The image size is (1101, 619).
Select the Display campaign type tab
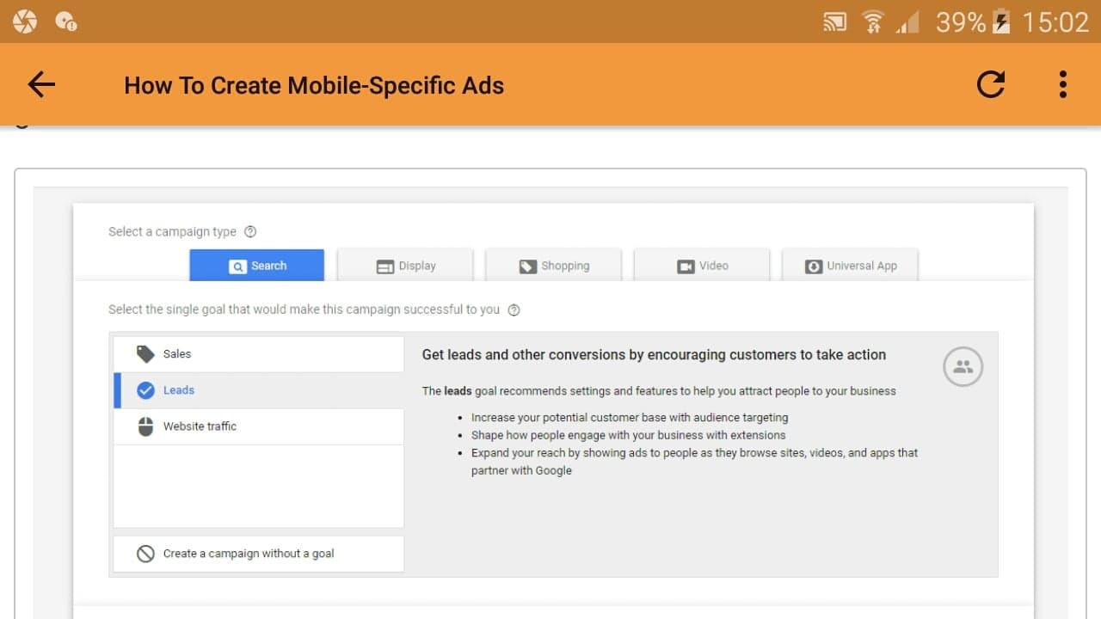click(405, 266)
